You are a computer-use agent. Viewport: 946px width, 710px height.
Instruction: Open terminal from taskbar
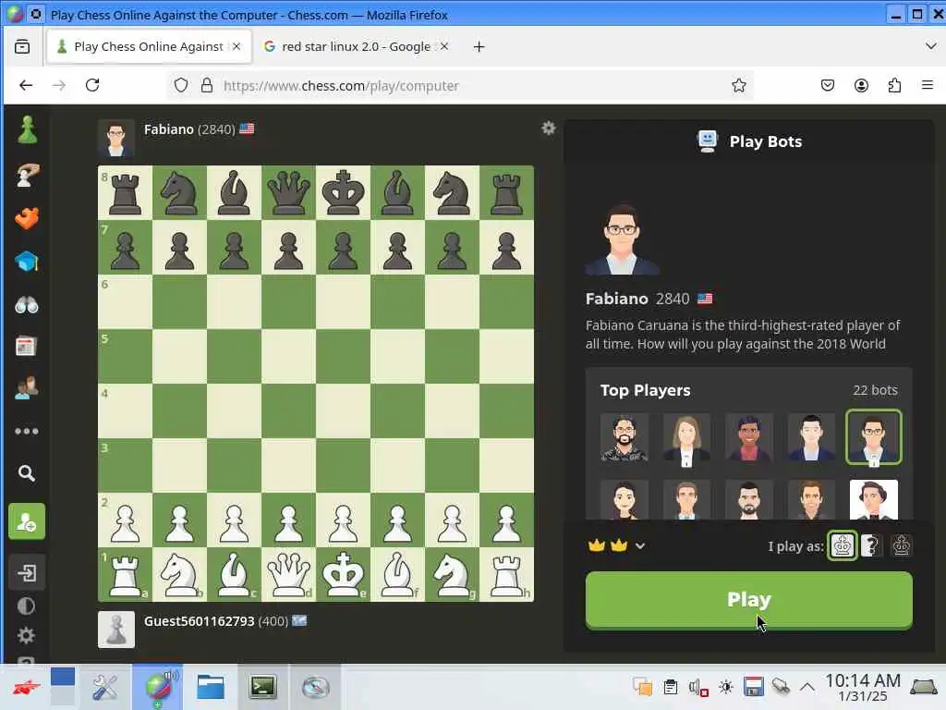262,687
